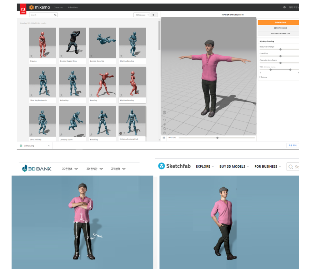311x276 pixels.
Task: Open the 48 Per page dropdown
Action: point(141,15)
